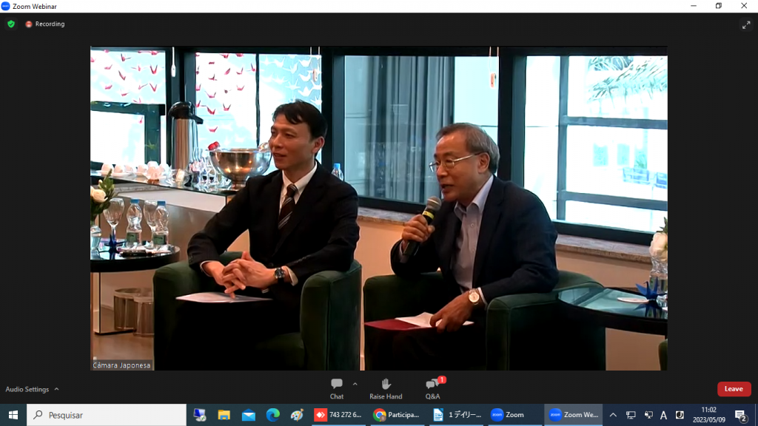Enter full screen mode icon
This screenshot has height=426, width=758.
[x=746, y=24]
